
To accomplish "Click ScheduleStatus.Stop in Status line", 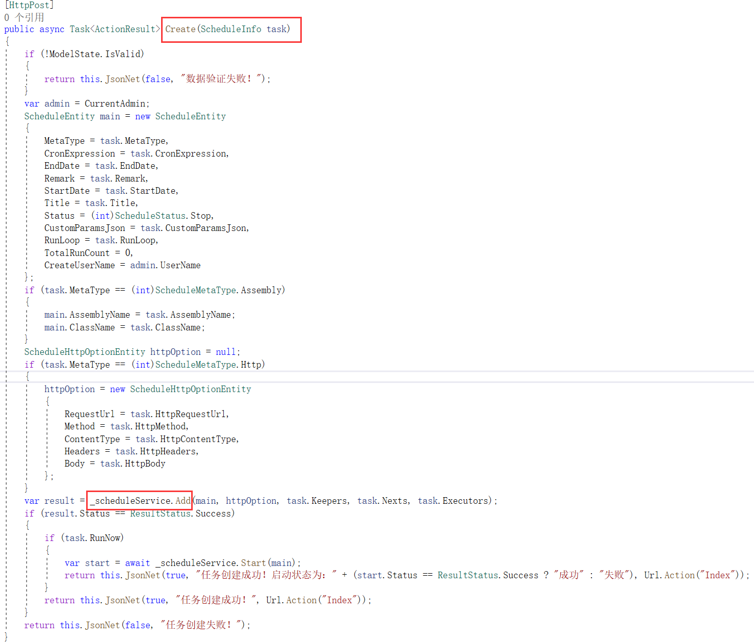I will click(163, 216).
